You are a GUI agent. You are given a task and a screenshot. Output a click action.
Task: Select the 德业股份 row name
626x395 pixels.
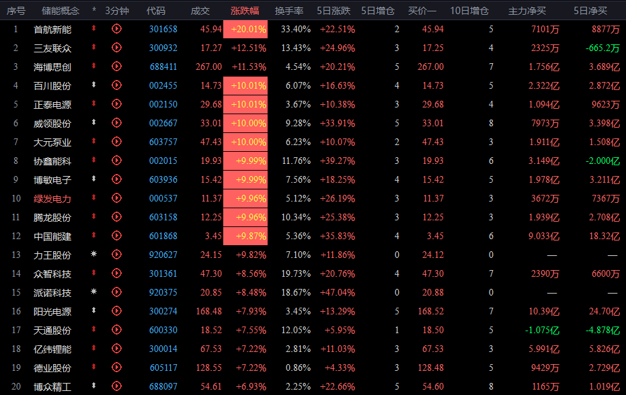pyautogui.click(x=52, y=367)
